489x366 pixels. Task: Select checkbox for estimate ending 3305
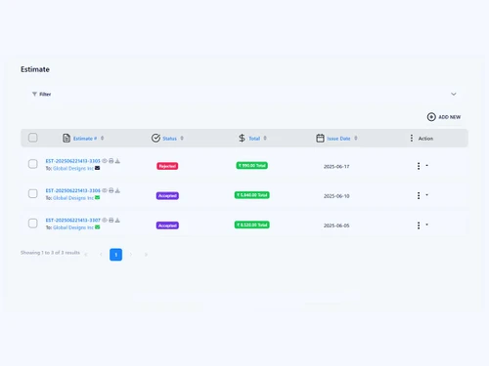click(33, 164)
